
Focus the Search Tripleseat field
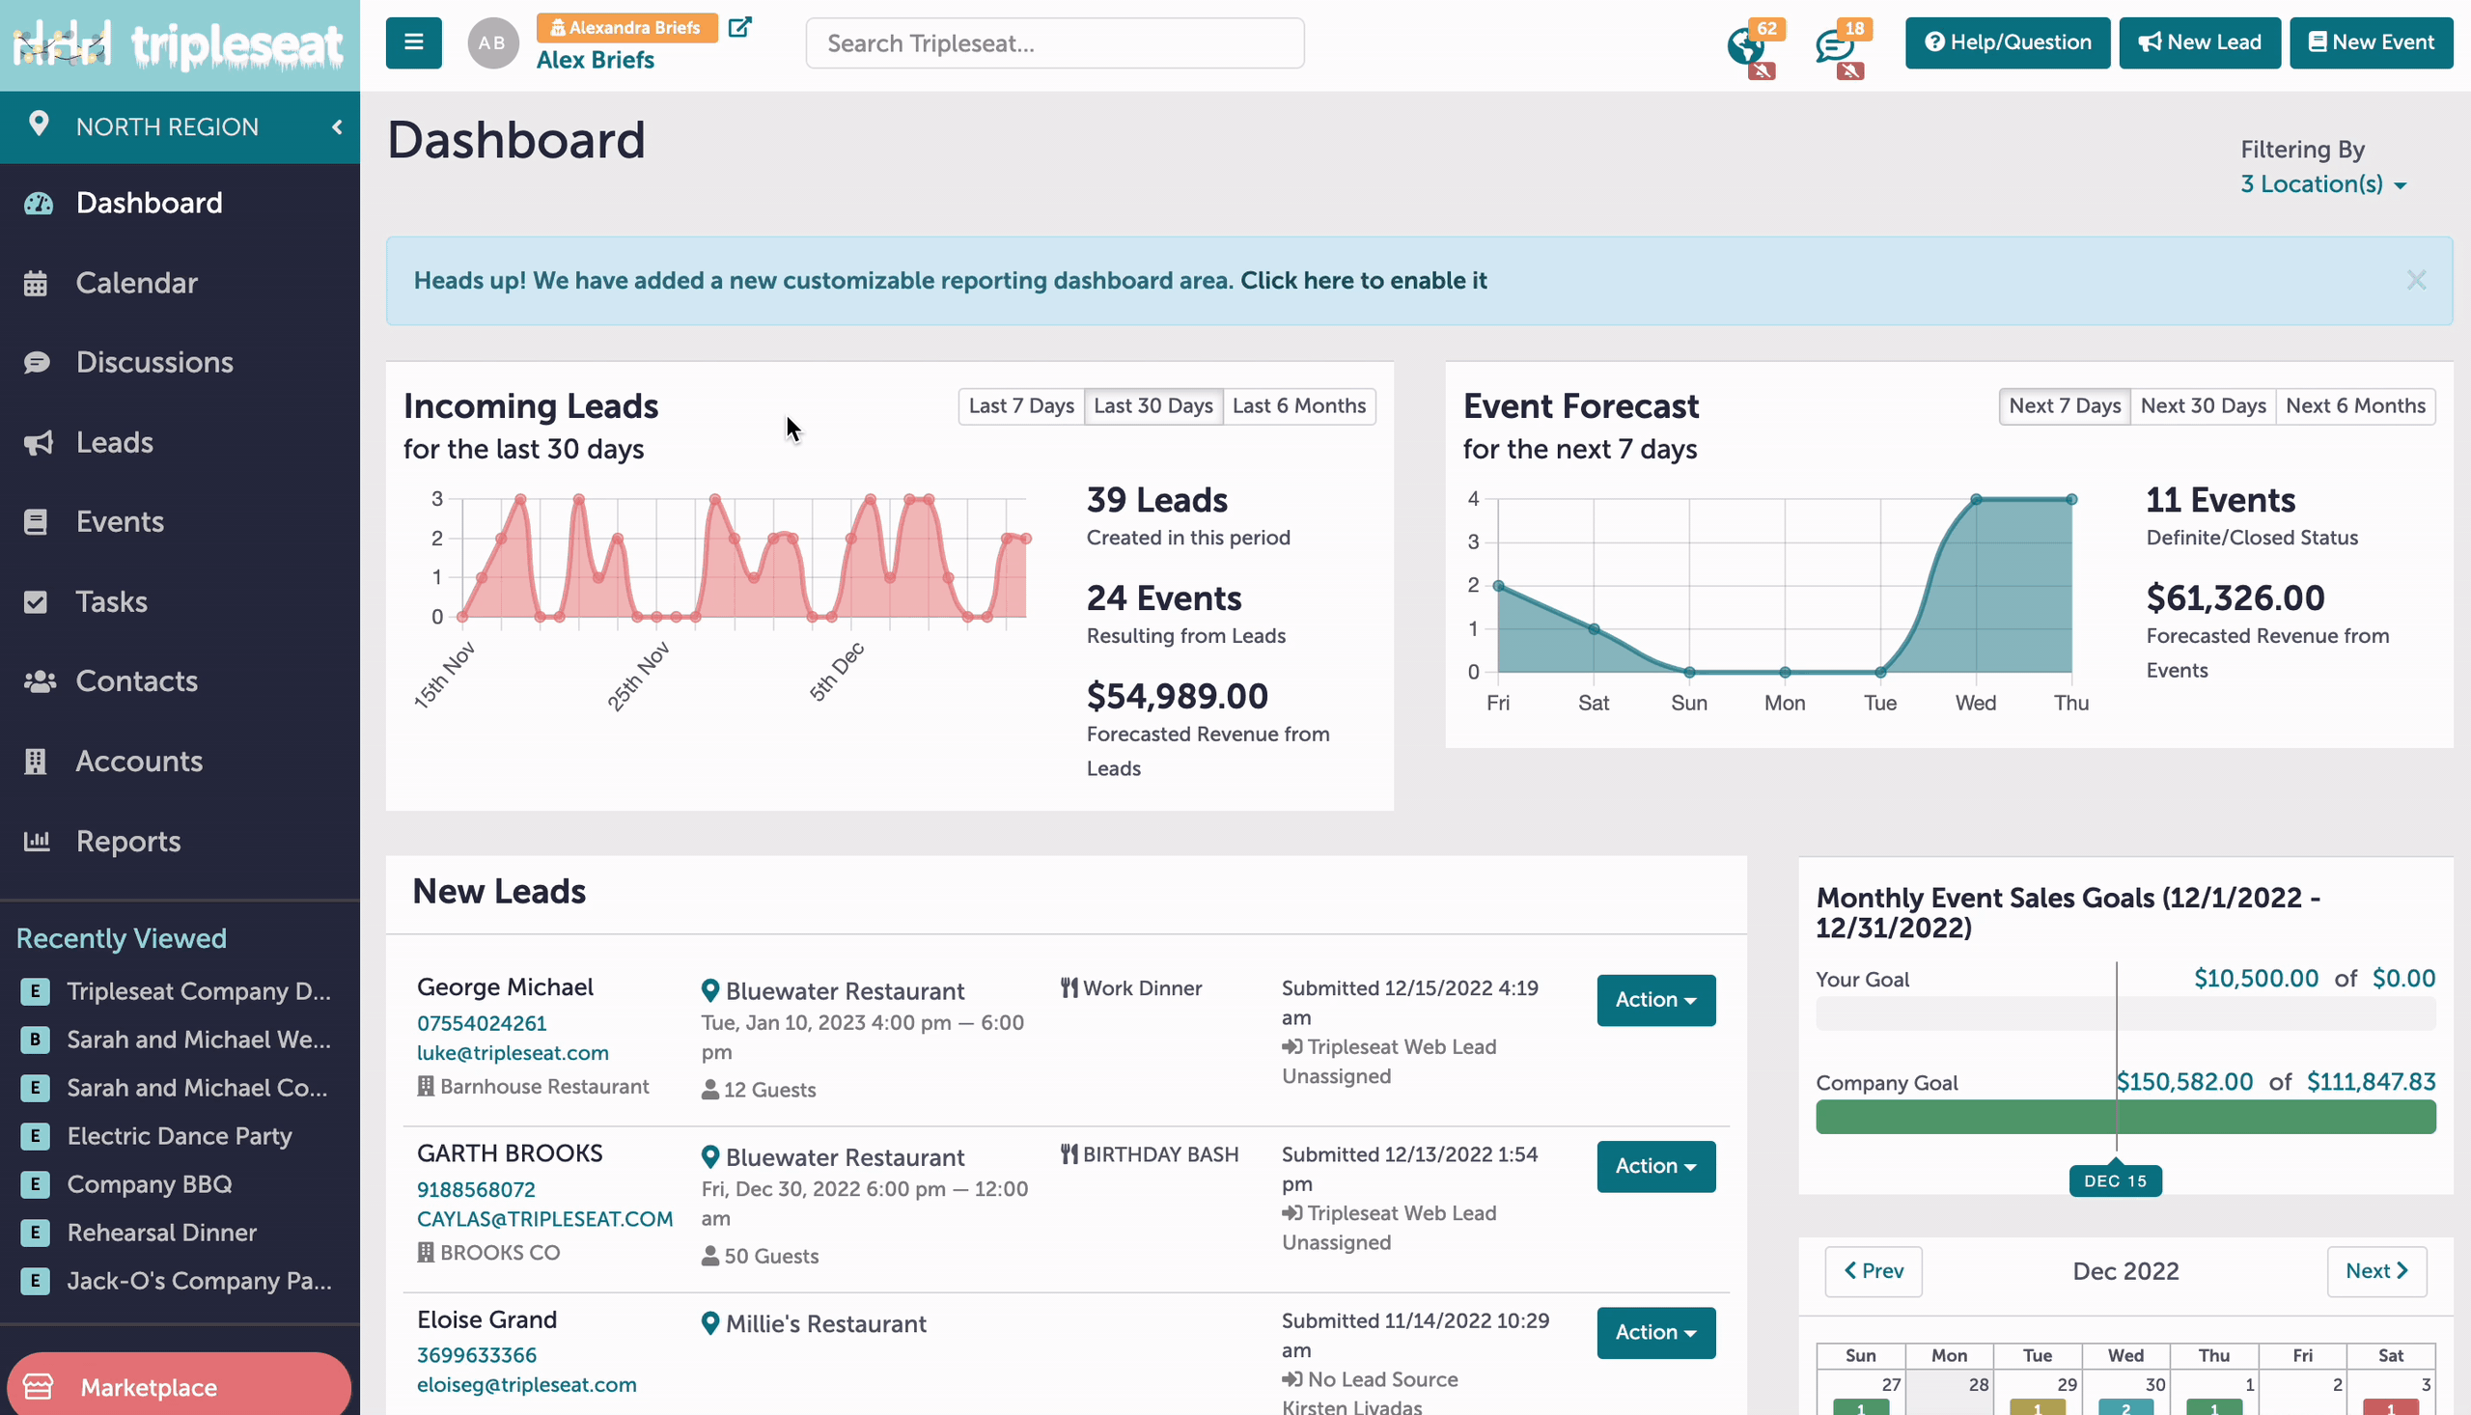1054,42
